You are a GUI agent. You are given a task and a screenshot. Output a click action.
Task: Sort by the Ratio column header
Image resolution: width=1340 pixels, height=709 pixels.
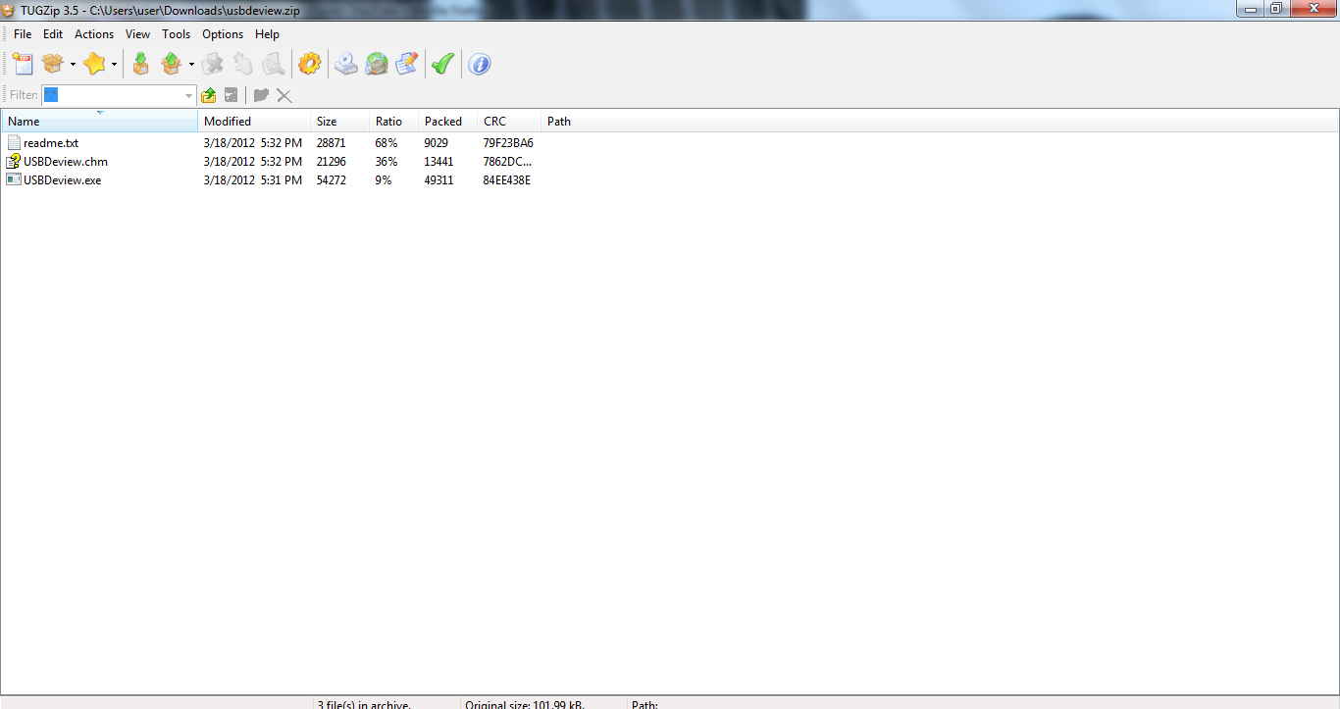tap(393, 122)
